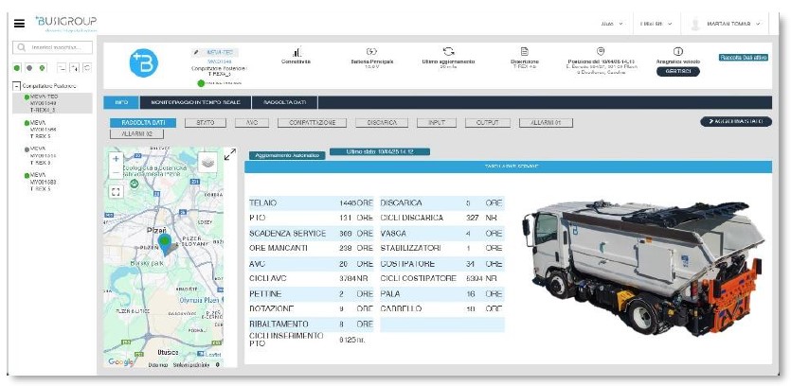Toggle the first green status filter

point(19,67)
